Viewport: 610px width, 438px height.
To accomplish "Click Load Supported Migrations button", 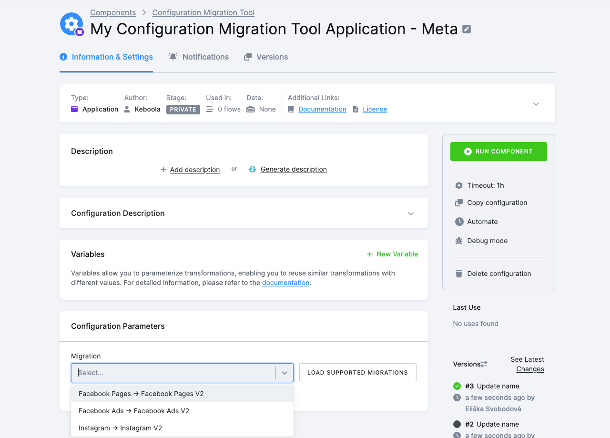I will (x=357, y=373).
